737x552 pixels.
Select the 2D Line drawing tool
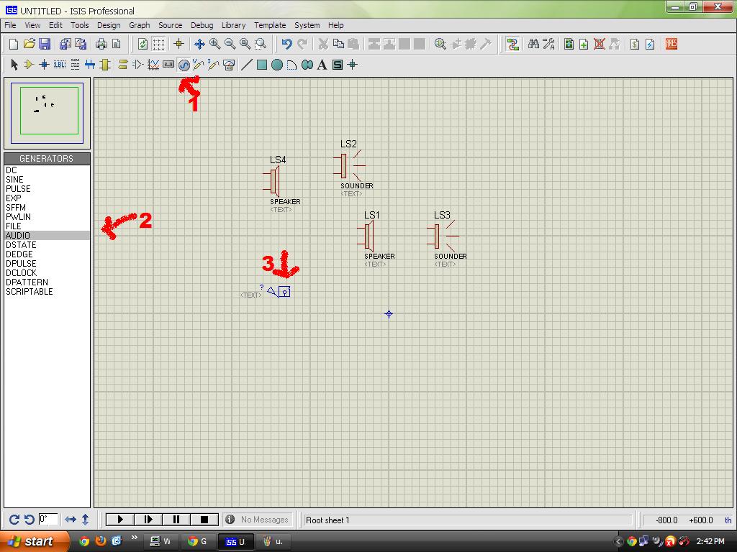(x=247, y=65)
